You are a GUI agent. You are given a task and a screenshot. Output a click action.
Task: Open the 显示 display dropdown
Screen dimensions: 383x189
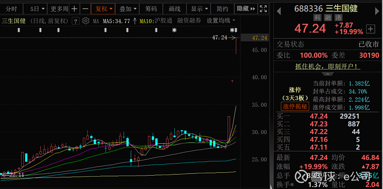pyautogui.click(x=199, y=9)
